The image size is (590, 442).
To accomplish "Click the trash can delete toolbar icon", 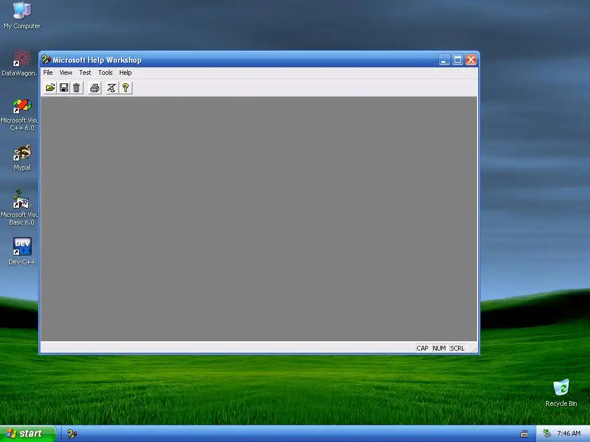I will [x=77, y=88].
